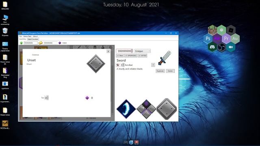Open the Premiere Pro hexagon shortcut
260x146 pixels.
226,39
